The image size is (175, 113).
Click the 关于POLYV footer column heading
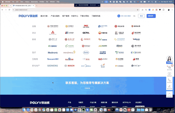[x=127, y=102]
